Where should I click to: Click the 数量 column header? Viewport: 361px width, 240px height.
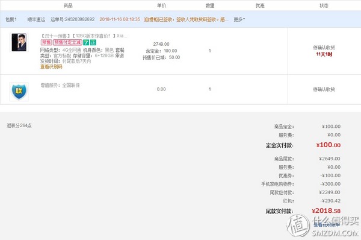210,5
